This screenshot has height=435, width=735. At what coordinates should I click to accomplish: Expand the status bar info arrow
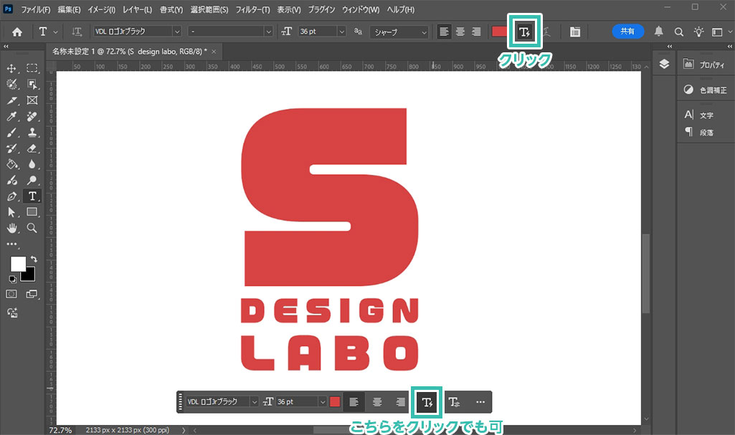(184, 430)
